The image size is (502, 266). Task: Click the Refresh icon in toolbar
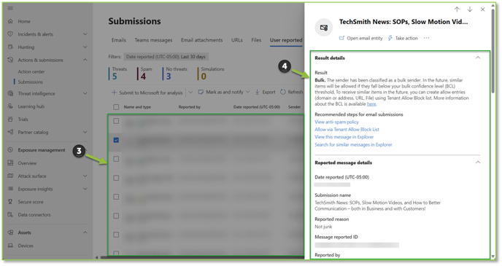pos(283,92)
